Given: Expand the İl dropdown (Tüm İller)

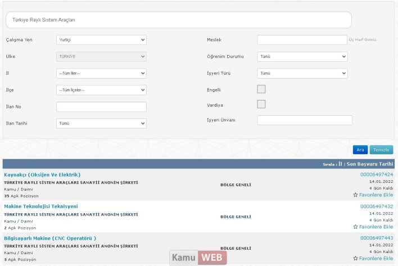Looking at the screenshot, I should point(101,73).
